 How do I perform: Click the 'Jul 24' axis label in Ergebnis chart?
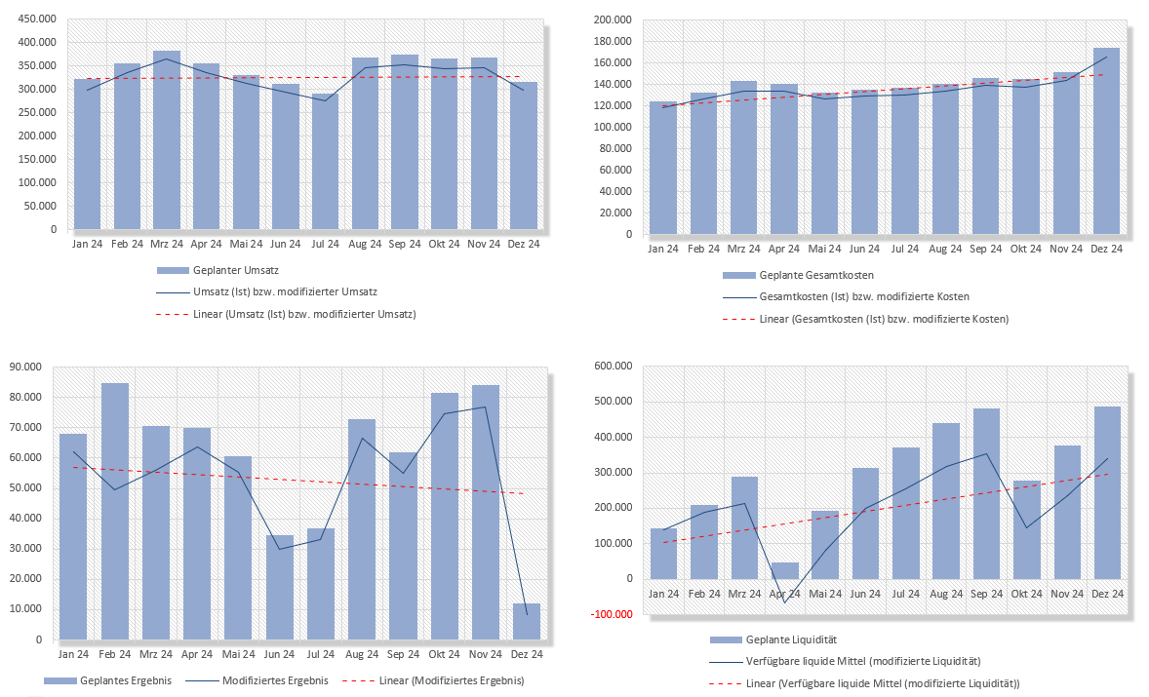(320, 654)
